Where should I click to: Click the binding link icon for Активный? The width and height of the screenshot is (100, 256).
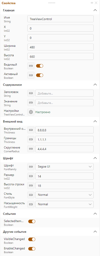click(x=31, y=75)
